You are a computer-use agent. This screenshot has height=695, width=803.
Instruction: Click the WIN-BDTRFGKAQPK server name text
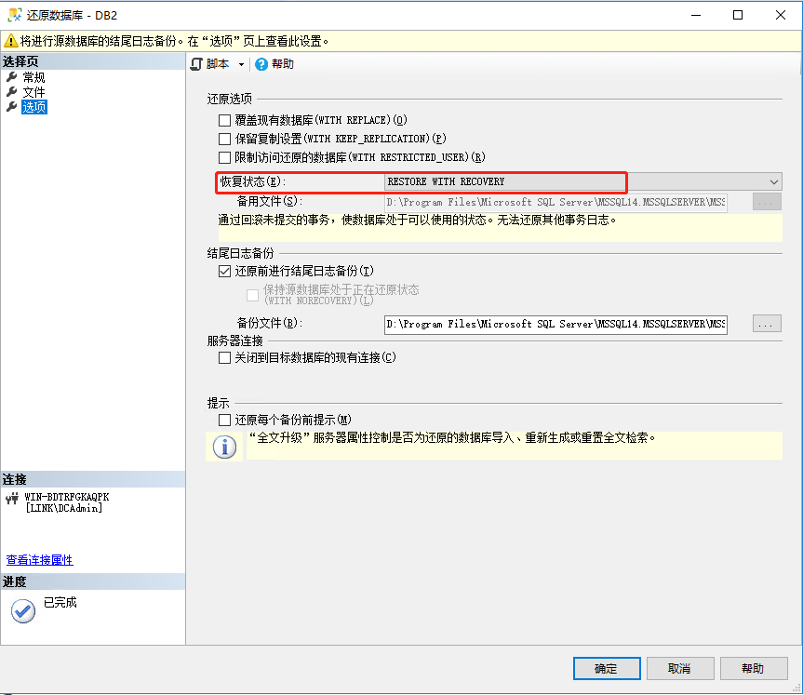click(67, 497)
